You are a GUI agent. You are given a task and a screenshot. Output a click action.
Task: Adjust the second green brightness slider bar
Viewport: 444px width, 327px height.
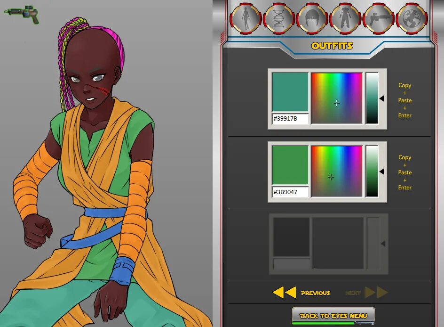(x=372, y=171)
